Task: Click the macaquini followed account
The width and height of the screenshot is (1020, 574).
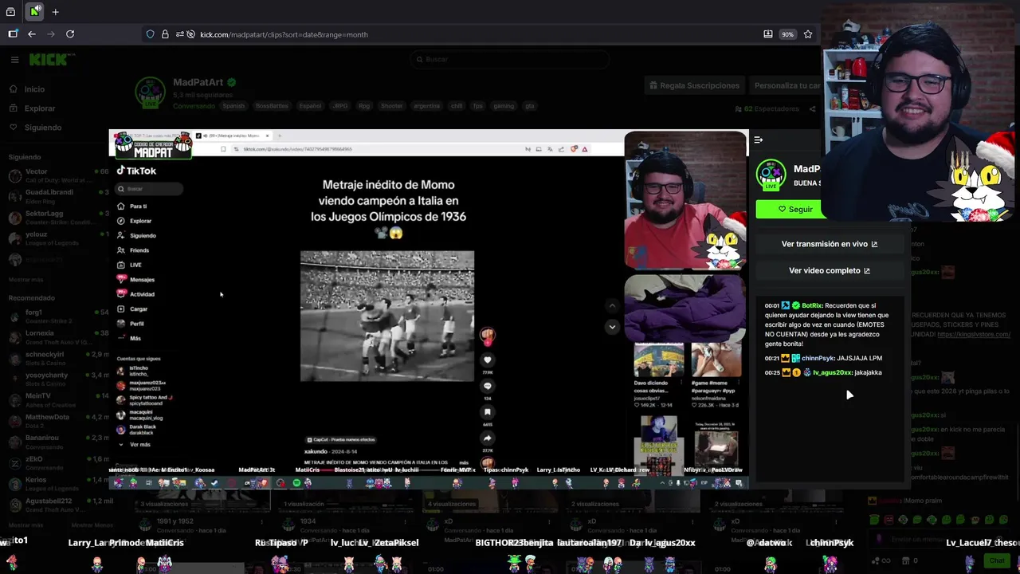Action: 139,415
